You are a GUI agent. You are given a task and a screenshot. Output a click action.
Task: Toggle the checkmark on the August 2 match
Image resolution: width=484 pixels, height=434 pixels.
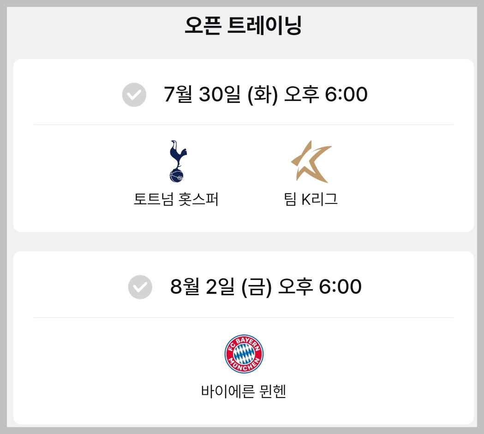click(x=140, y=287)
